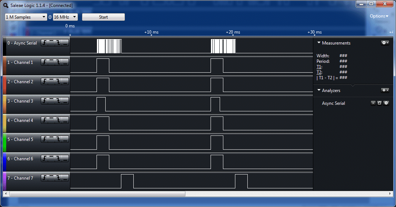The image size is (396, 207).
Task: Collapse the Measurements panel
Action: [319, 43]
